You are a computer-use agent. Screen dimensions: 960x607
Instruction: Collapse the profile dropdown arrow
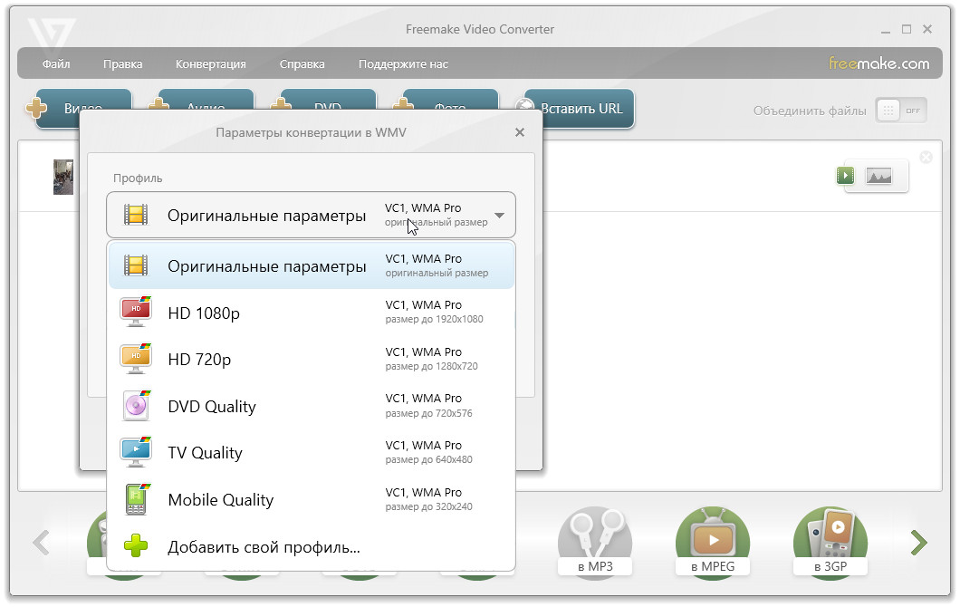(499, 217)
